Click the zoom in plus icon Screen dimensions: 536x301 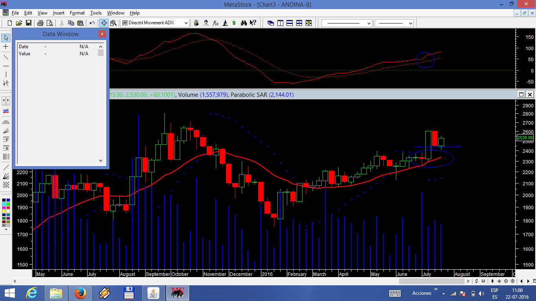[512, 281]
